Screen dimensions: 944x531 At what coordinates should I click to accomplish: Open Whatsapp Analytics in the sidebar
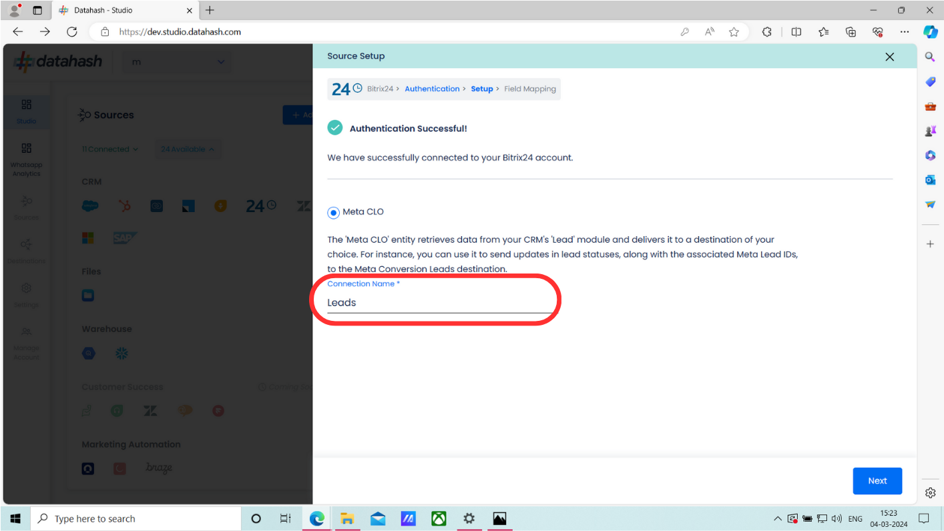(26, 159)
